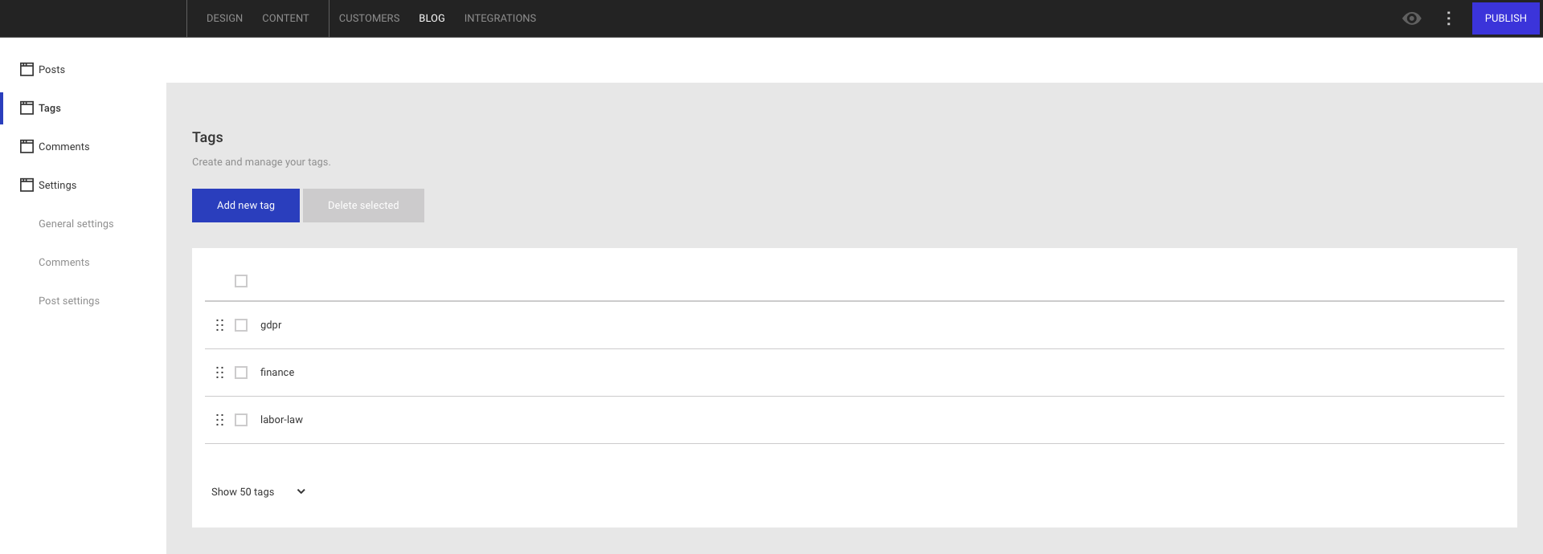
Task: Switch to the DESIGN tab
Action: (x=224, y=18)
